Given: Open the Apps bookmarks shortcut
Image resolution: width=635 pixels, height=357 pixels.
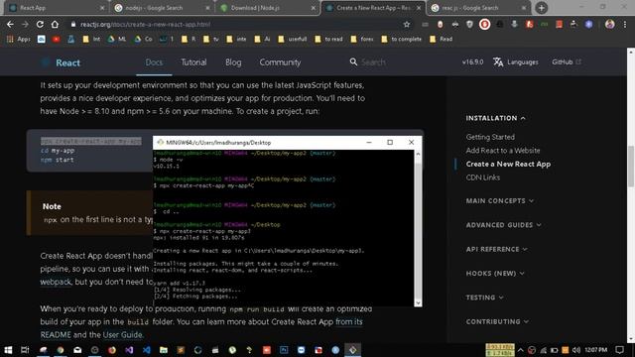Looking at the screenshot, I should [x=18, y=40].
